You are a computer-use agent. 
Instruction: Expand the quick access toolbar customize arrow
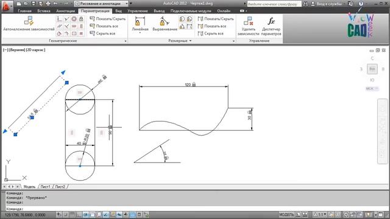pyautogui.click(x=131, y=4)
